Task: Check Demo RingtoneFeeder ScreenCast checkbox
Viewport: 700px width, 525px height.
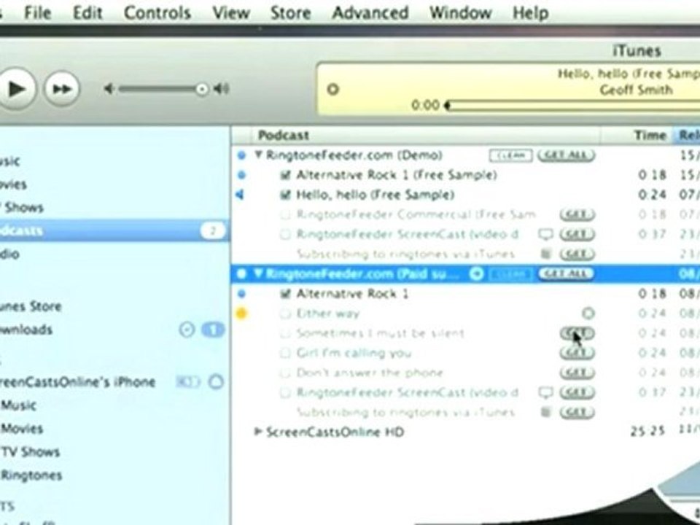Action: [x=285, y=234]
